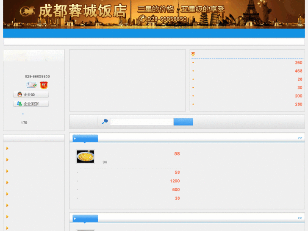Click the phone icon beside banner number
The height and width of the screenshot is (231, 308).
coord(142,19)
